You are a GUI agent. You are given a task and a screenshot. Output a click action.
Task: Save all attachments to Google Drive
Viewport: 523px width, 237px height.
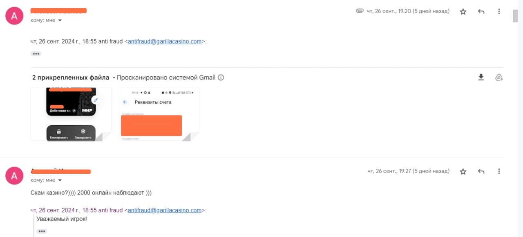[499, 78]
